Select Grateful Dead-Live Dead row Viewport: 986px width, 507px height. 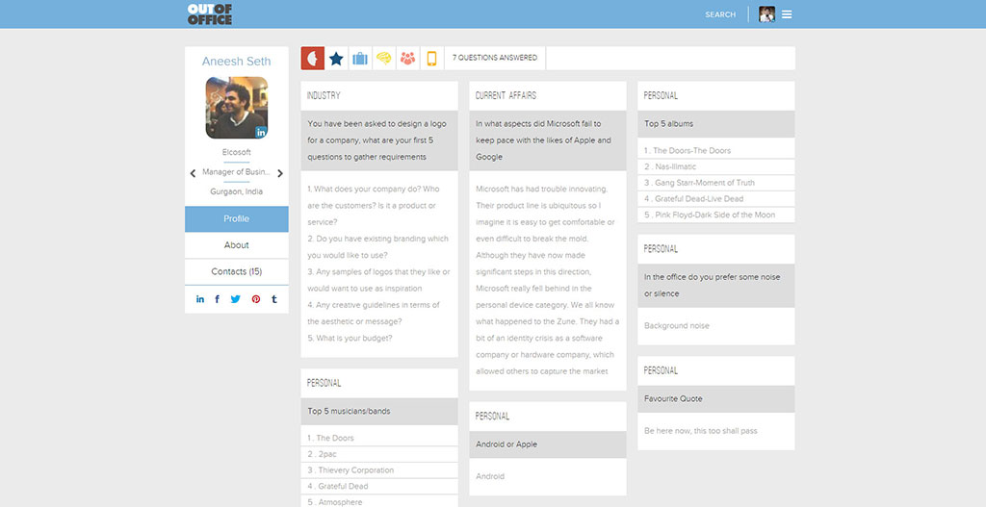(716, 198)
